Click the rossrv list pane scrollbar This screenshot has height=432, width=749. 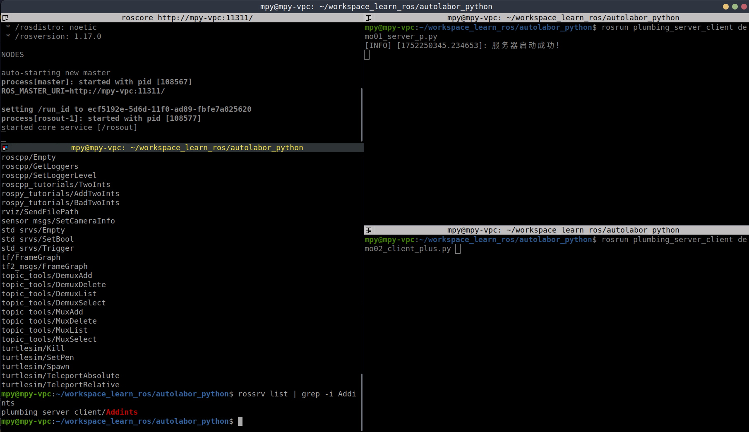(x=362, y=401)
